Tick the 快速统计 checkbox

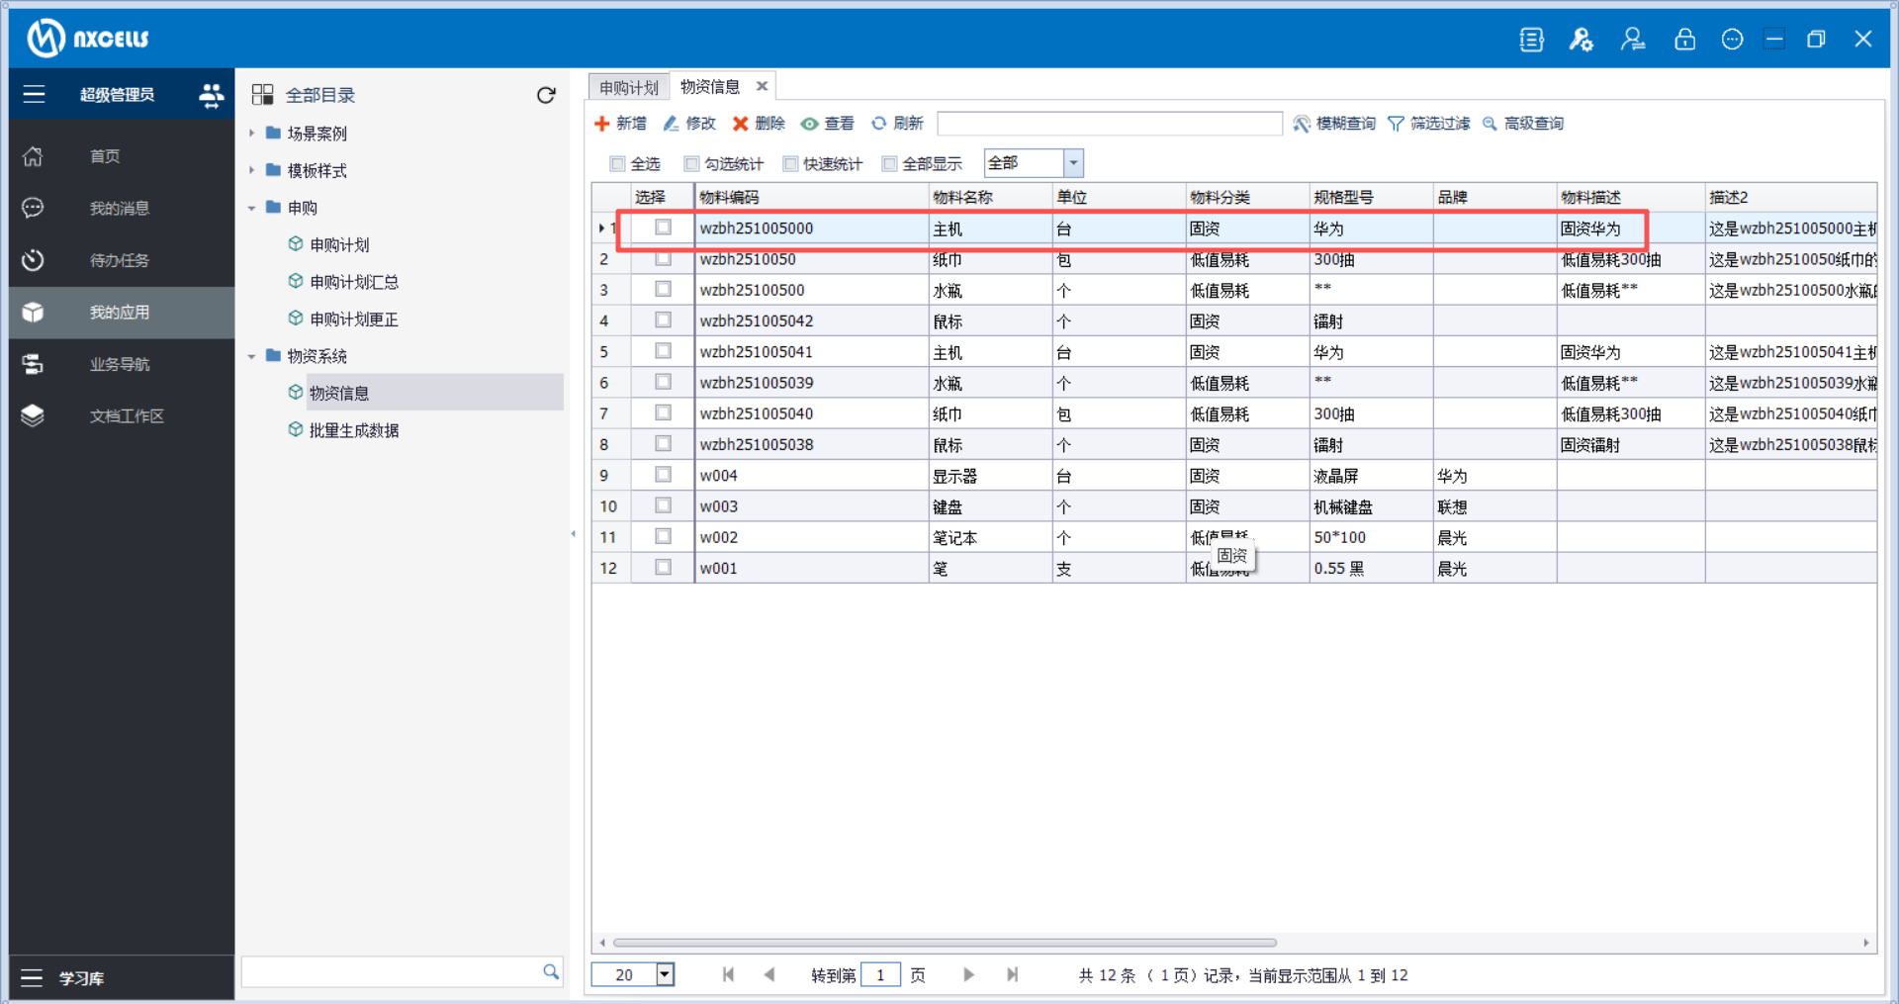pyautogui.click(x=790, y=164)
